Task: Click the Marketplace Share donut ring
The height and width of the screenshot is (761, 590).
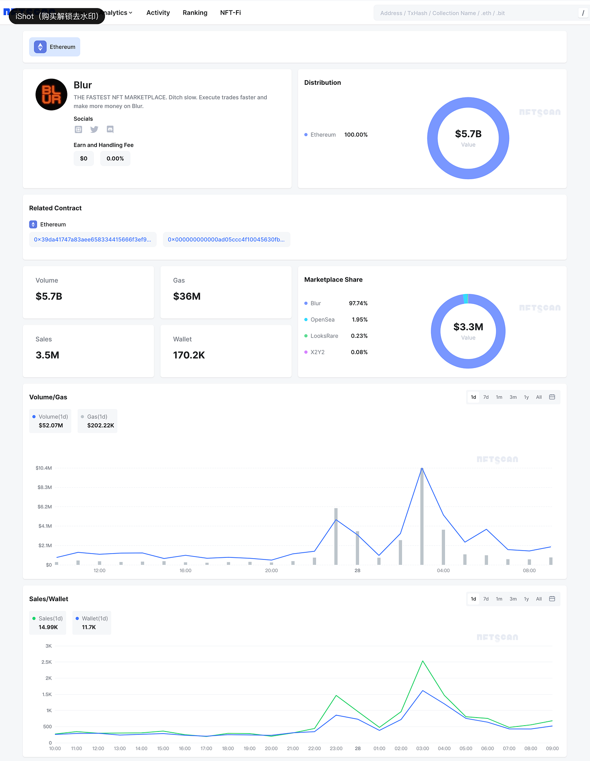Action: point(436,331)
